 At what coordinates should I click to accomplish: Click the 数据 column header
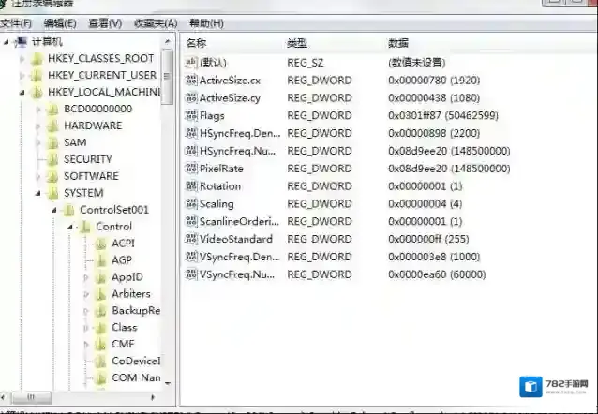[x=398, y=43]
